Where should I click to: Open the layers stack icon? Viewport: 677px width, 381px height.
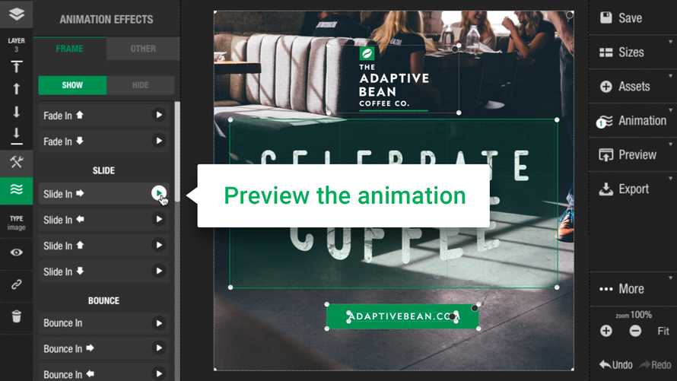17,14
